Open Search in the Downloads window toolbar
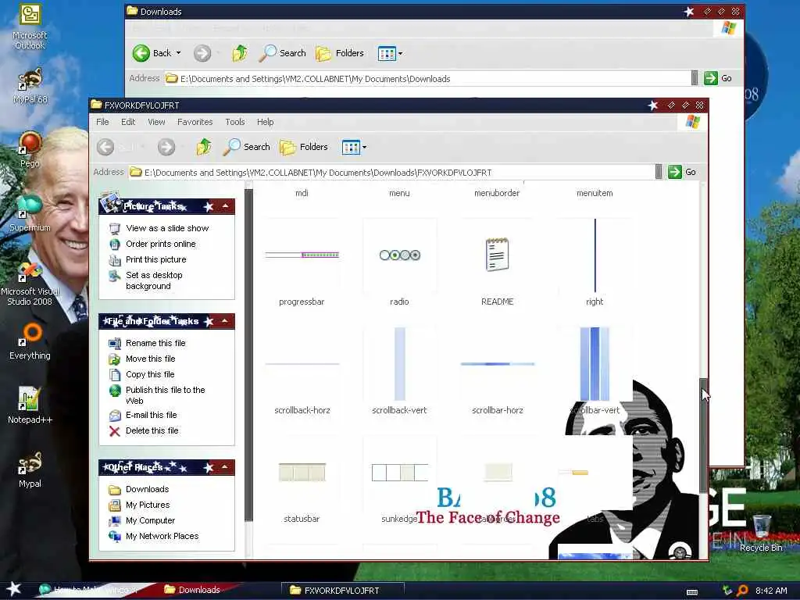 283,53
